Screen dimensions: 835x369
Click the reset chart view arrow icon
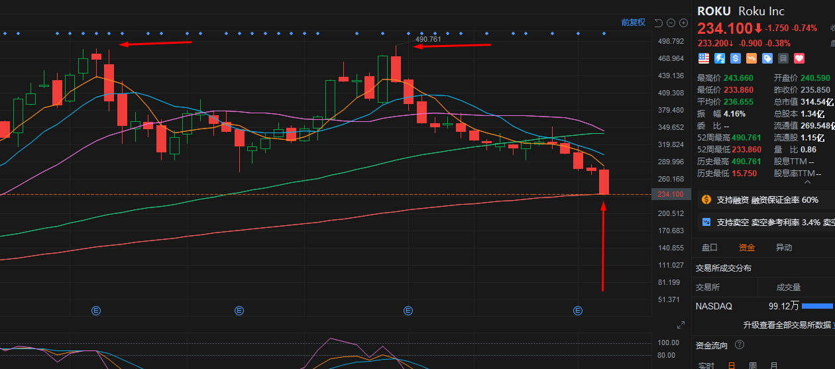[x=658, y=23]
